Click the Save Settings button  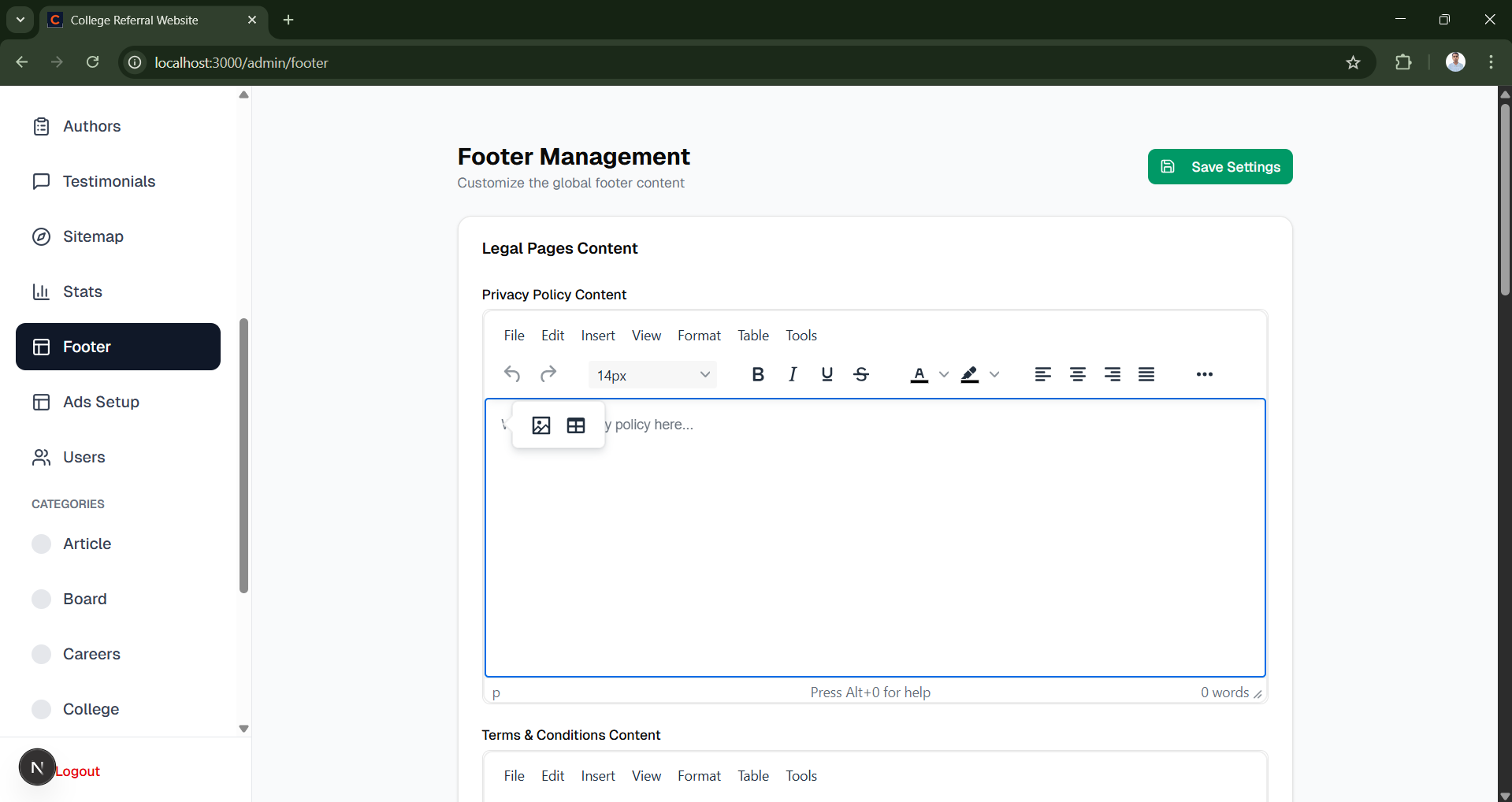coord(1220,167)
